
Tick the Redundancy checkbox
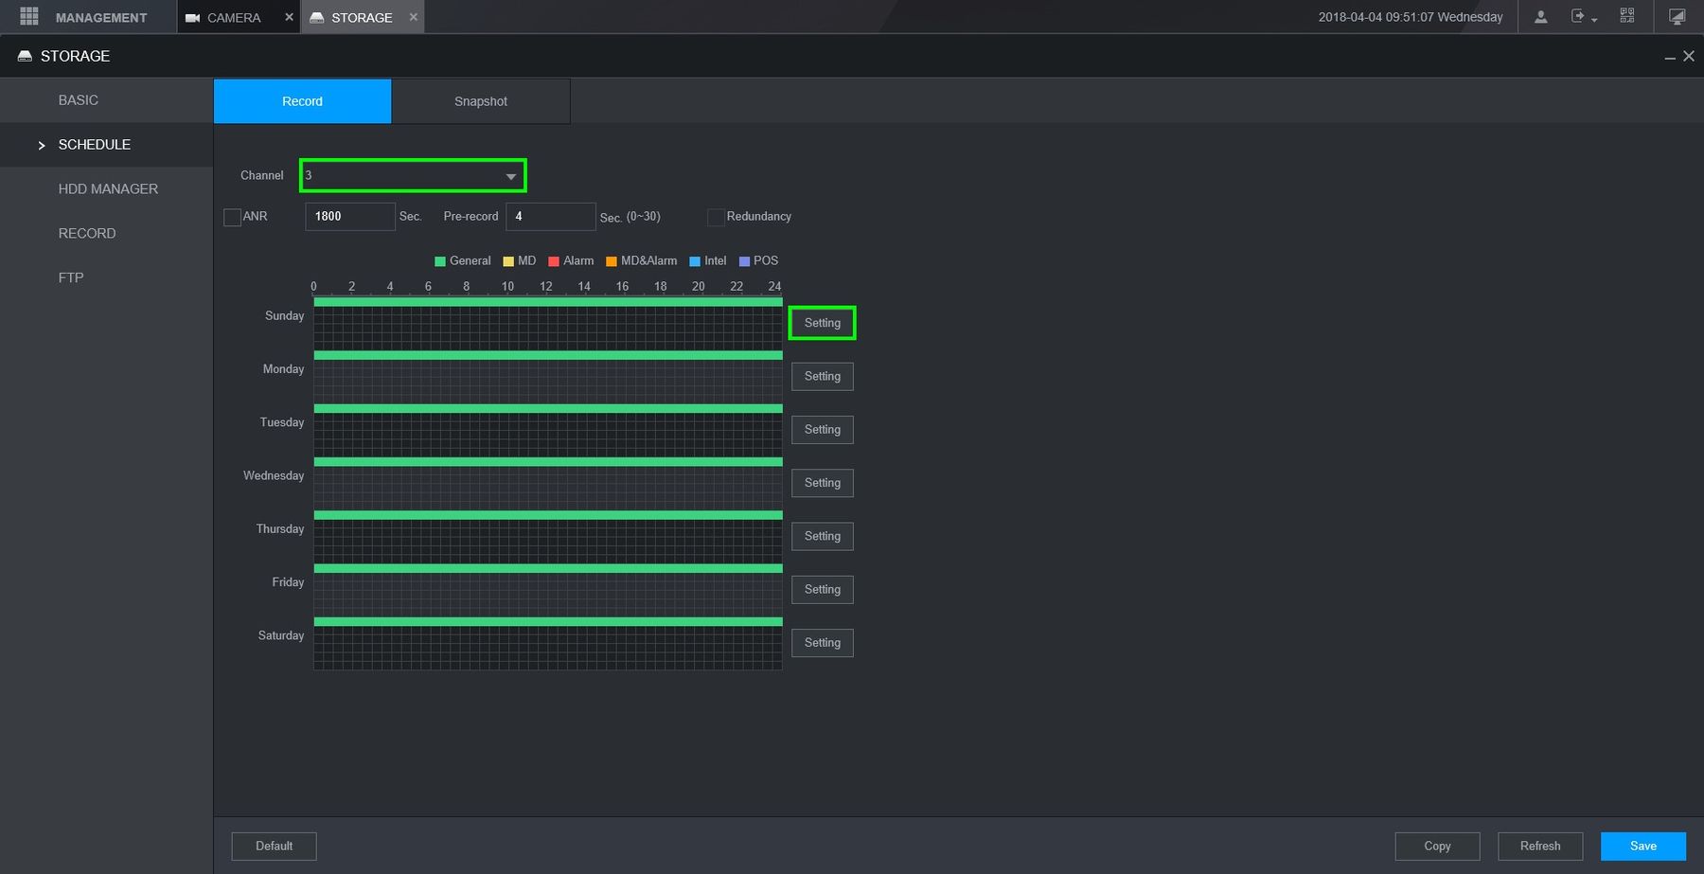pos(716,217)
